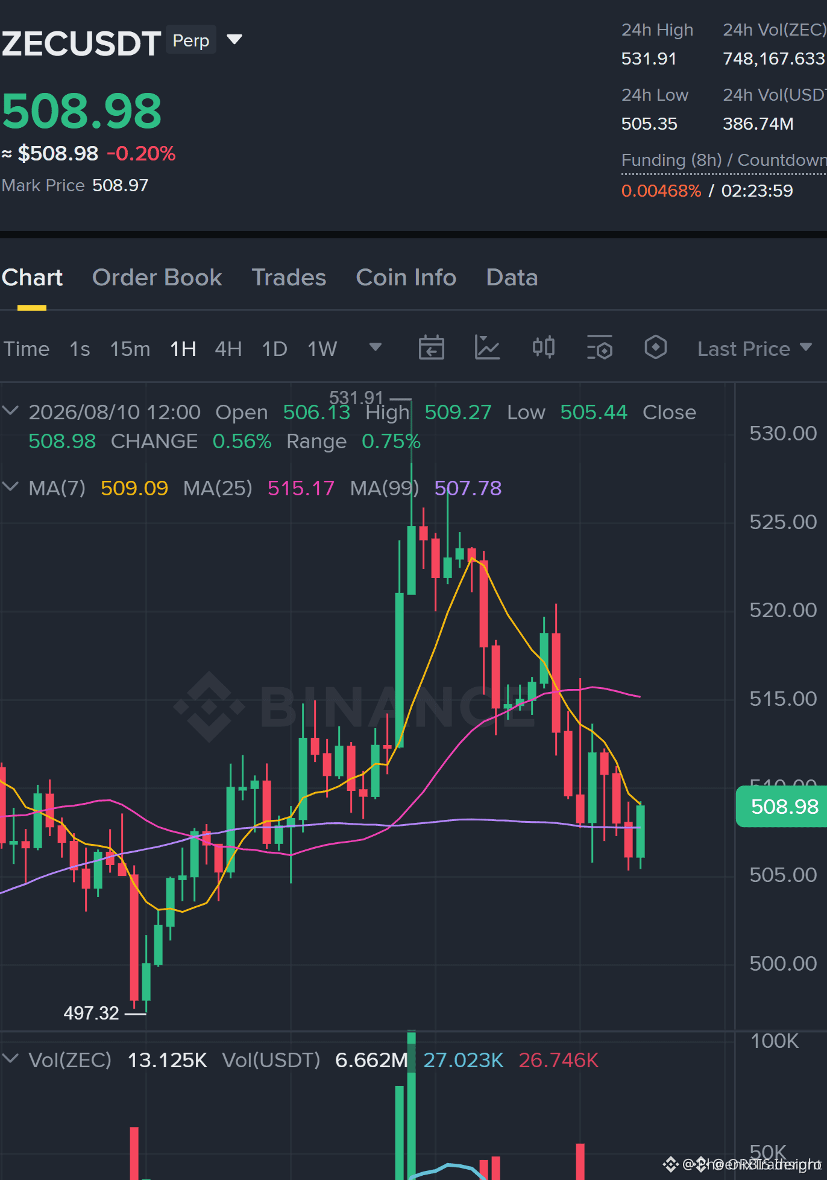Viewport: 827px width, 1180px height.
Task: Select the 4H time interval
Action: 228,349
